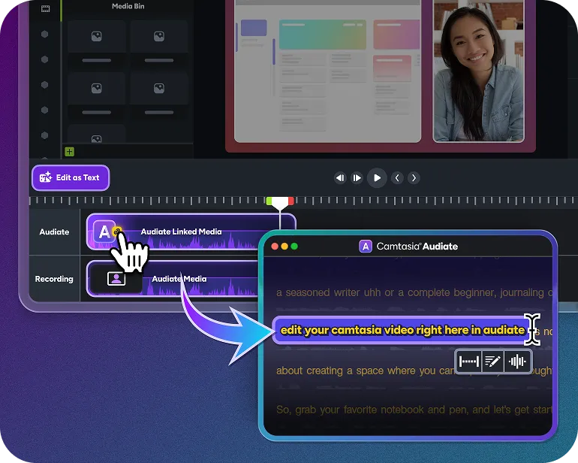The image size is (578, 463).
Task: Select the Recording track label
Action: [54, 279]
